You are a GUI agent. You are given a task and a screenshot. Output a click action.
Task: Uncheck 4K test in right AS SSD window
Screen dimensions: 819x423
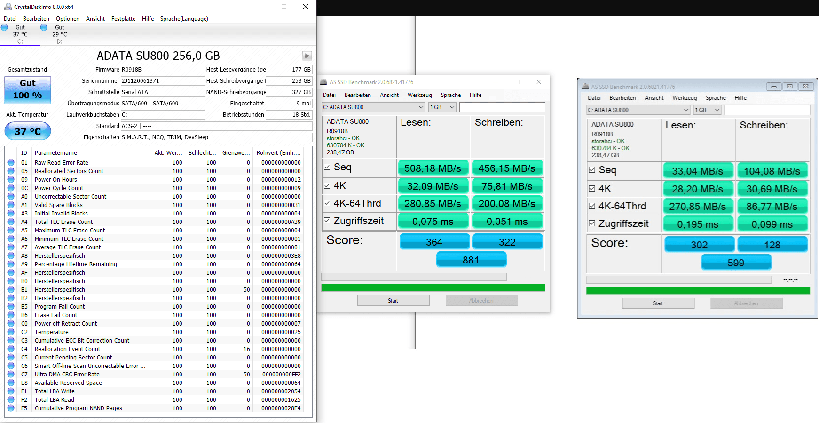(x=592, y=188)
